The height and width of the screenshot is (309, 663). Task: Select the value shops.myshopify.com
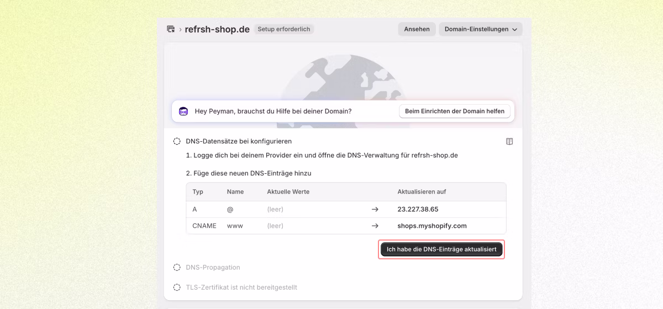point(432,226)
